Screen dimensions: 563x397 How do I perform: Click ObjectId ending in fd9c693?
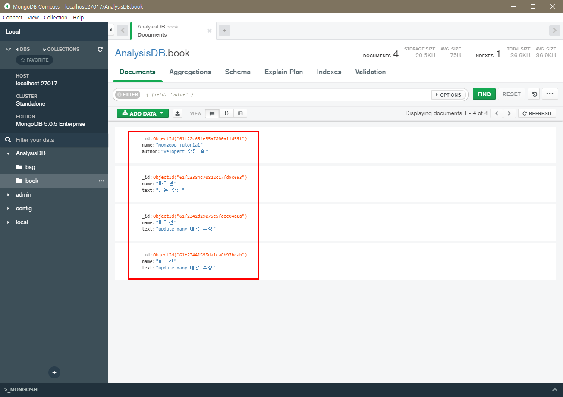200,178
